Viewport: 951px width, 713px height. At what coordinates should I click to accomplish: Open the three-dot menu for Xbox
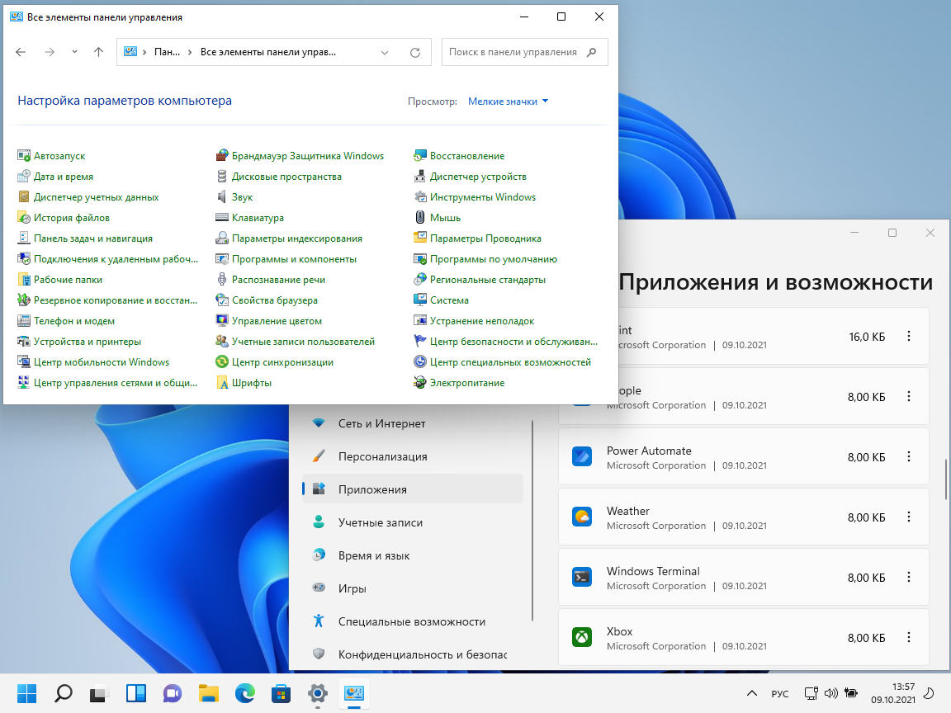click(909, 638)
